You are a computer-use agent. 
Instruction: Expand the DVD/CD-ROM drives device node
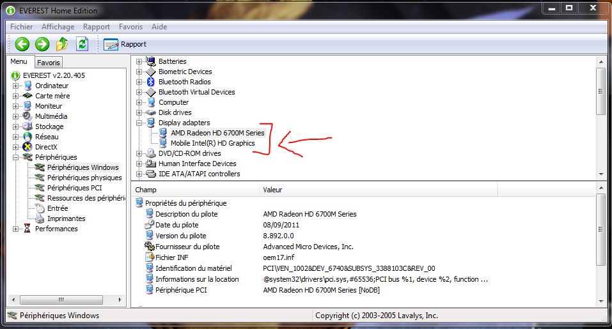click(139, 153)
